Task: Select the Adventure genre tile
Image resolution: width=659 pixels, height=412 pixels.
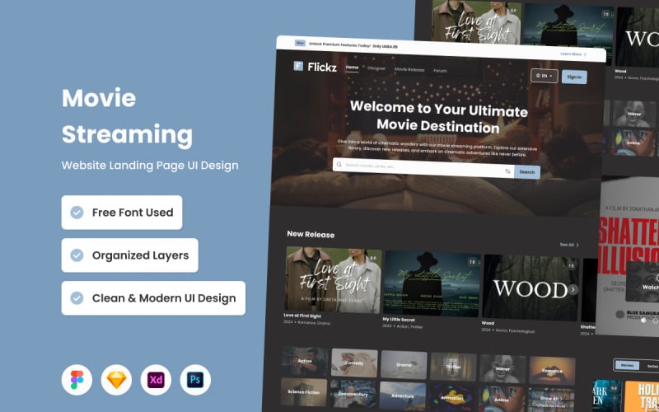Action: [403, 396]
